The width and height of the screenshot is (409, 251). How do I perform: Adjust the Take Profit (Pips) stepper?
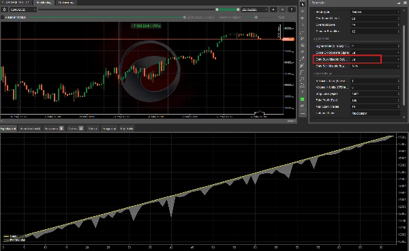click(x=398, y=100)
